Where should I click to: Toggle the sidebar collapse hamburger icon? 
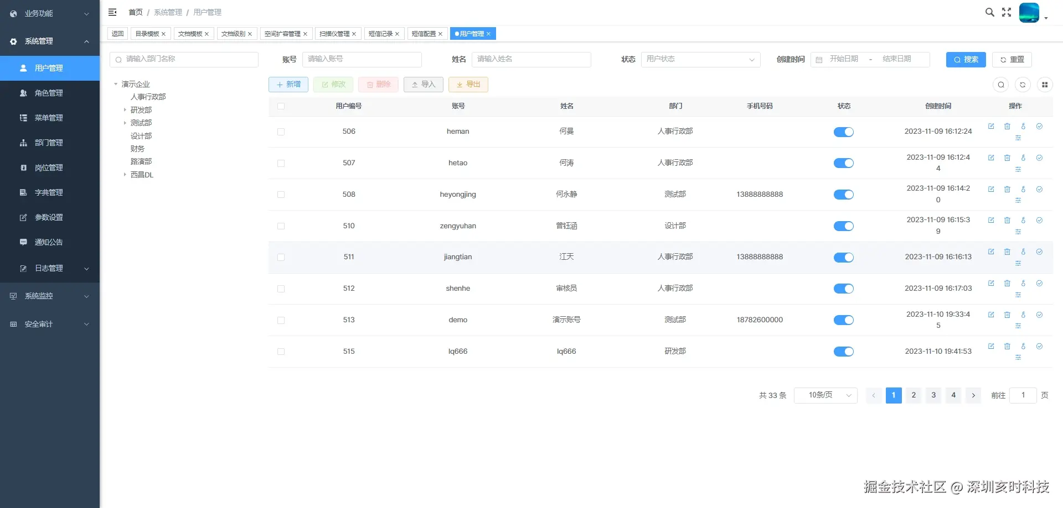112,12
